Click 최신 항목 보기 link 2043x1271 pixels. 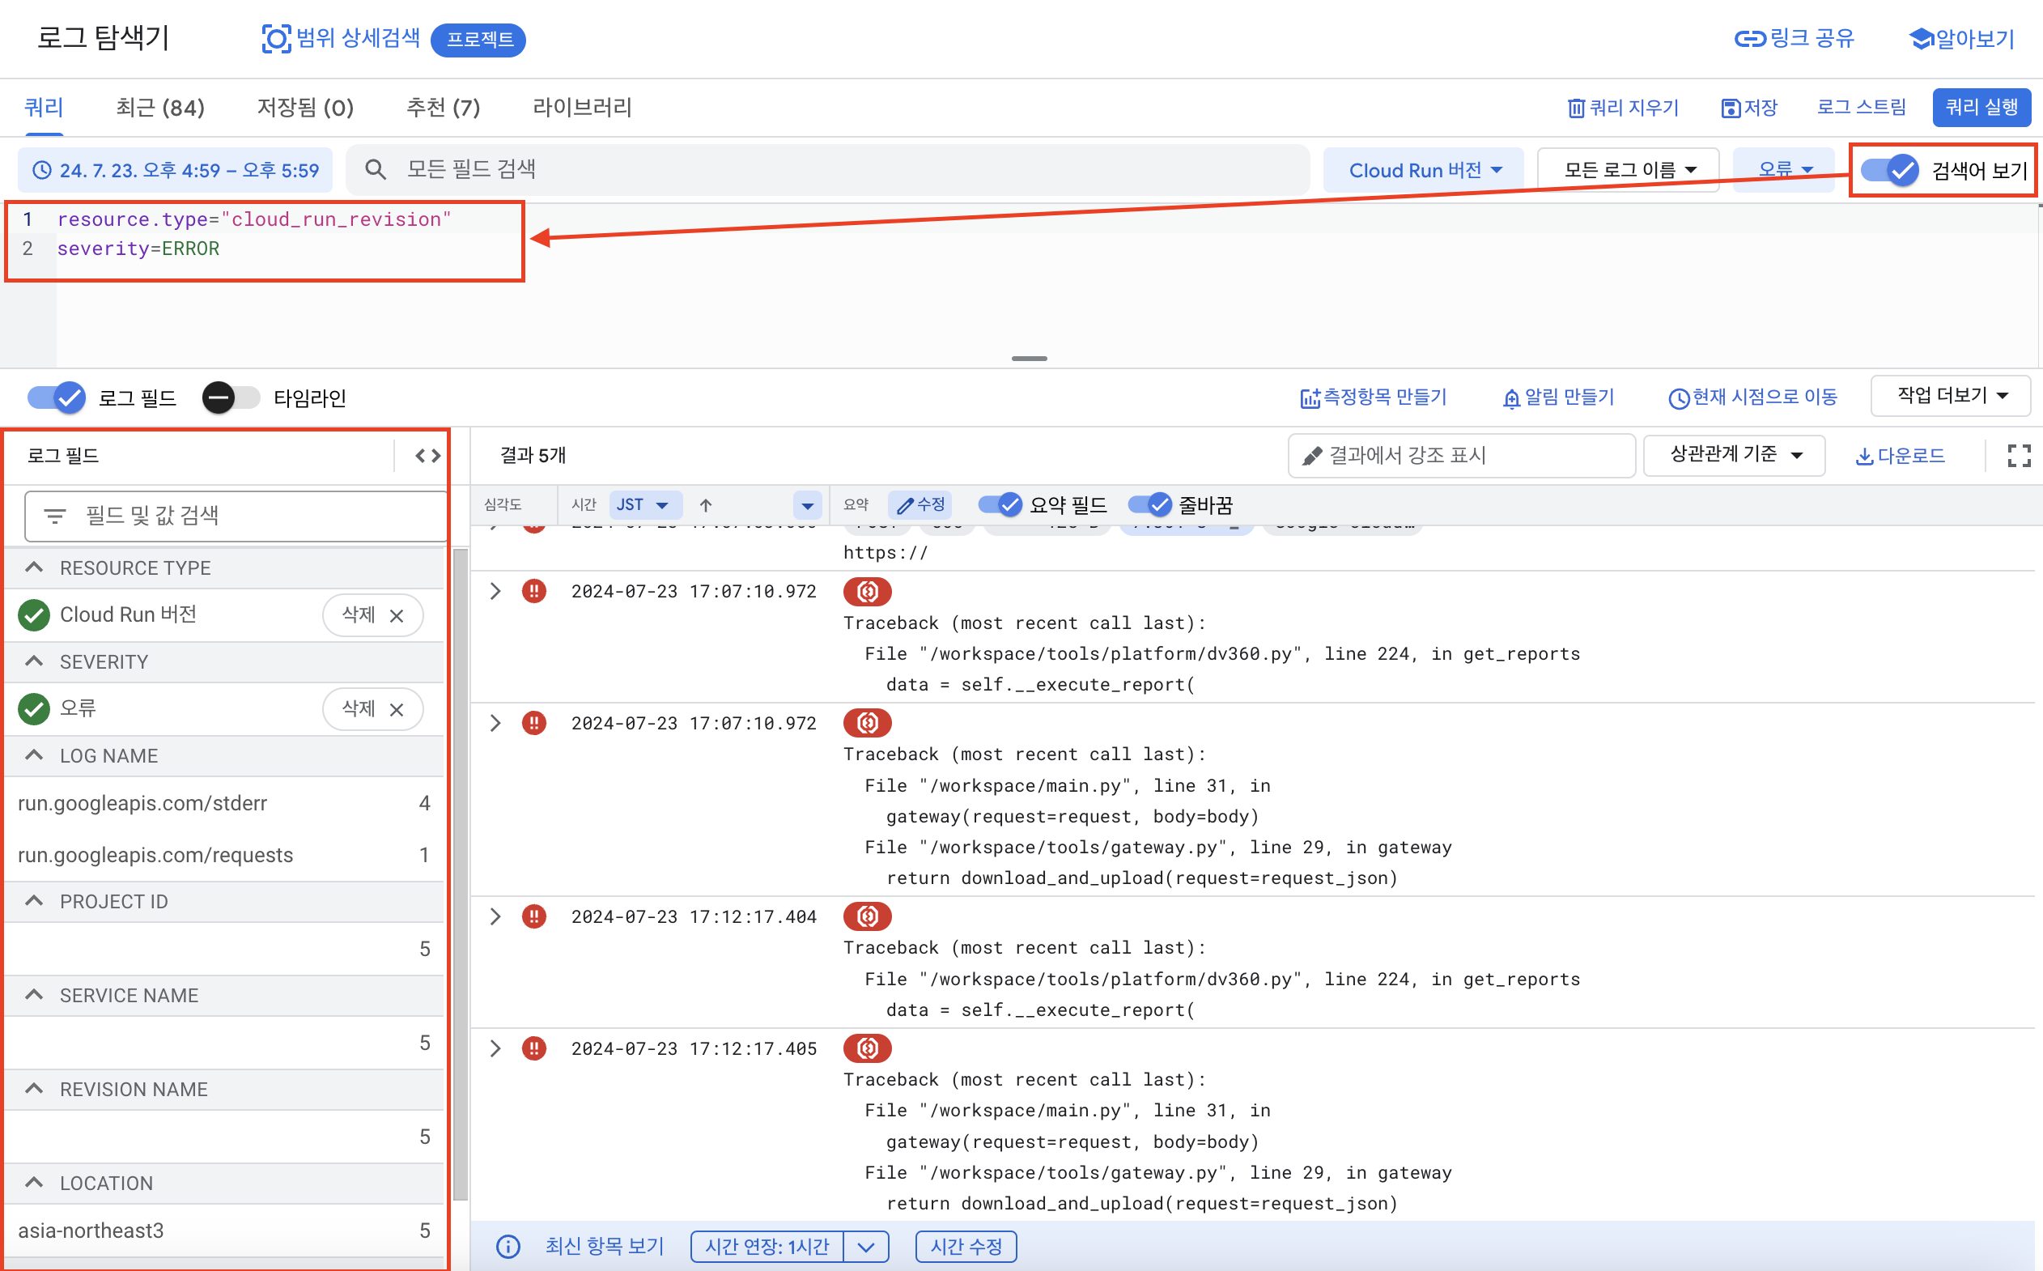pyautogui.click(x=605, y=1246)
